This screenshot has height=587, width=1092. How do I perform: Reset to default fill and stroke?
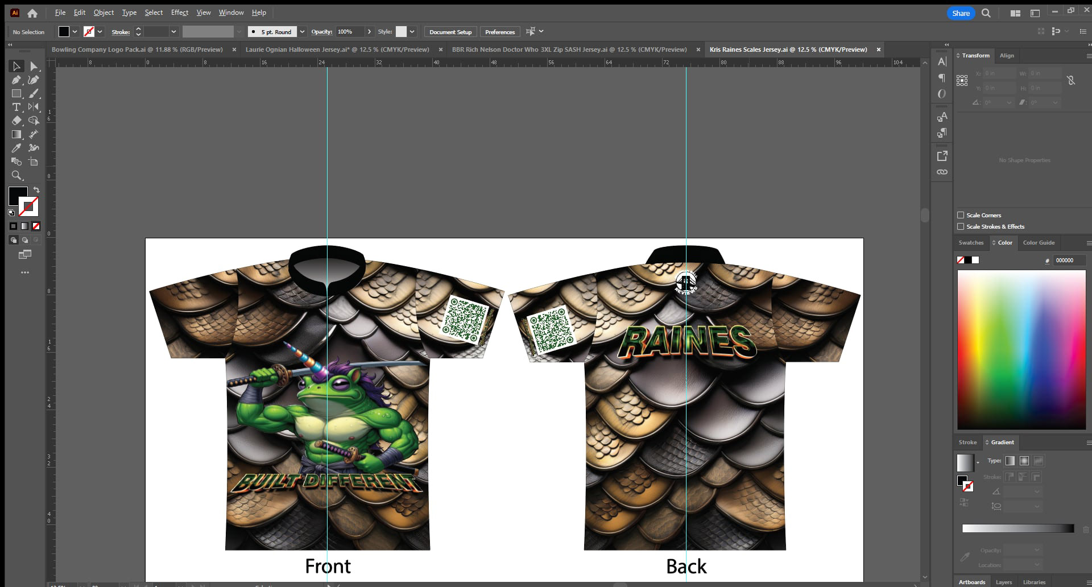pos(11,213)
